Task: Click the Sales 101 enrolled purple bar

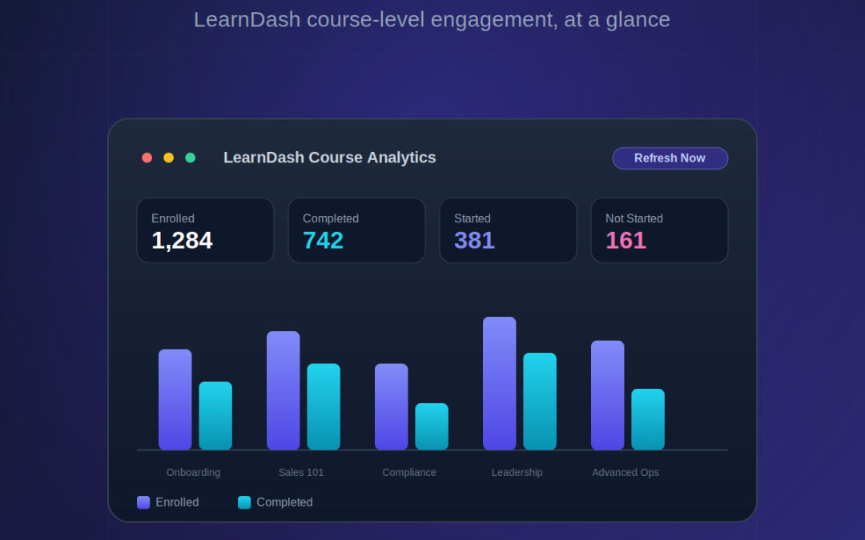Action: coord(283,390)
